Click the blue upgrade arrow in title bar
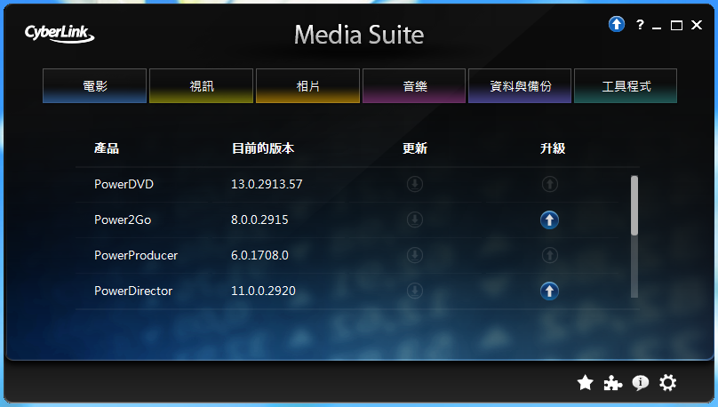Screen dimensions: 718x407 pos(617,24)
